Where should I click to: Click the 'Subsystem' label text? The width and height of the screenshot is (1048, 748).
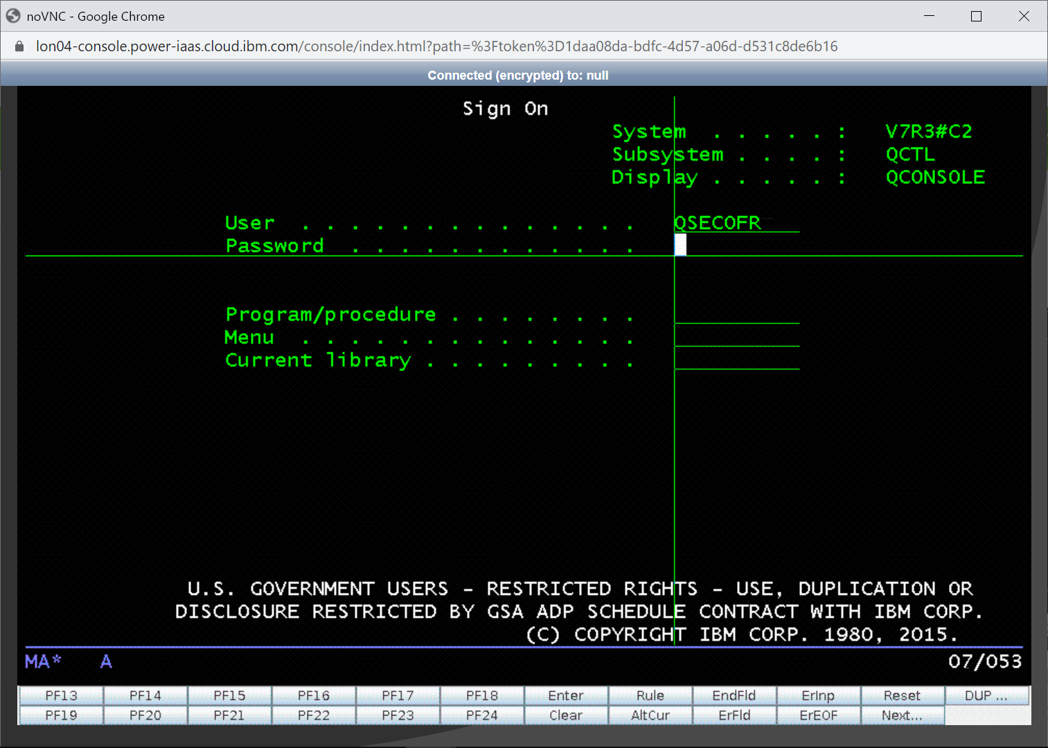pyautogui.click(x=668, y=154)
